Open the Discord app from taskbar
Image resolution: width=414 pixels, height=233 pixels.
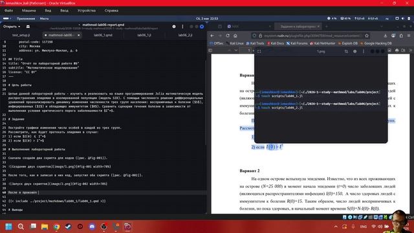click(x=92, y=227)
